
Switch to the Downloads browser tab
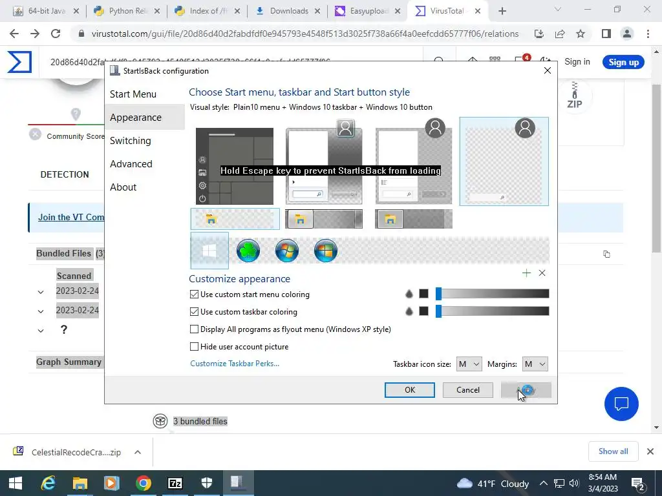pos(288,11)
